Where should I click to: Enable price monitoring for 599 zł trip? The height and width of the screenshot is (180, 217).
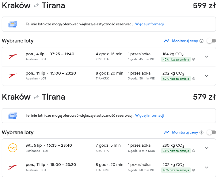(x=211, y=41)
